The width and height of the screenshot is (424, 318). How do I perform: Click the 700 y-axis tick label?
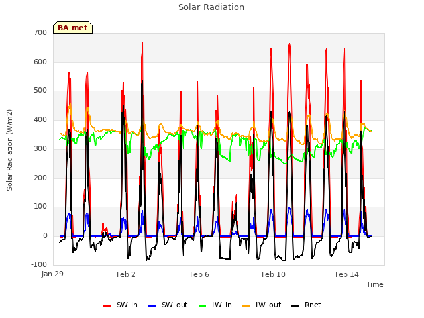pyautogui.click(x=40, y=32)
